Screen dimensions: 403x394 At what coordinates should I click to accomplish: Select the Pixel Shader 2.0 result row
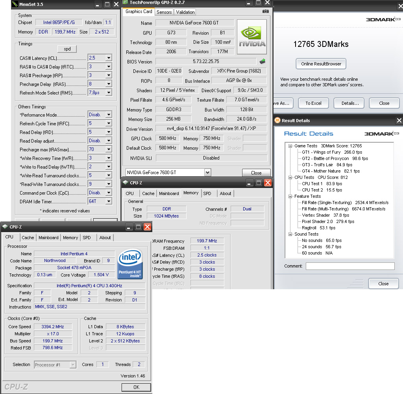click(x=328, y=221)
